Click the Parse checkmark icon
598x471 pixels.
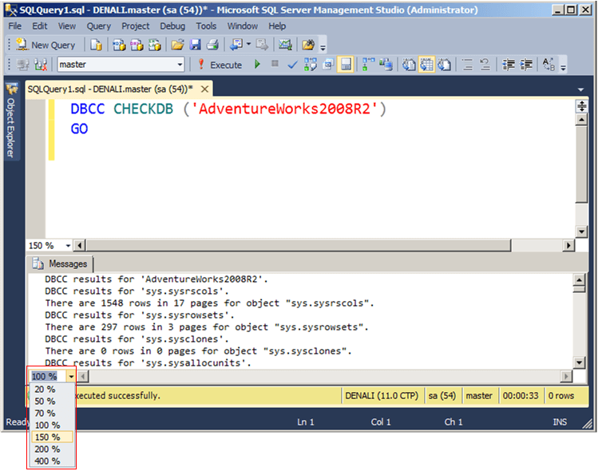(292, 65)
